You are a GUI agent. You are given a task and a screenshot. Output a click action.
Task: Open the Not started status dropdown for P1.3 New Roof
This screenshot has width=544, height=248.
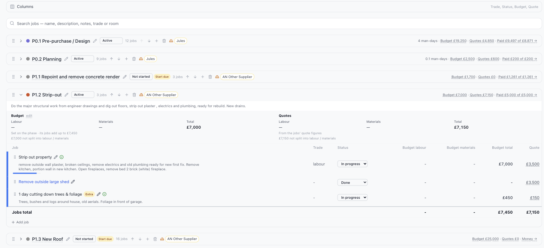coord(84,239)
